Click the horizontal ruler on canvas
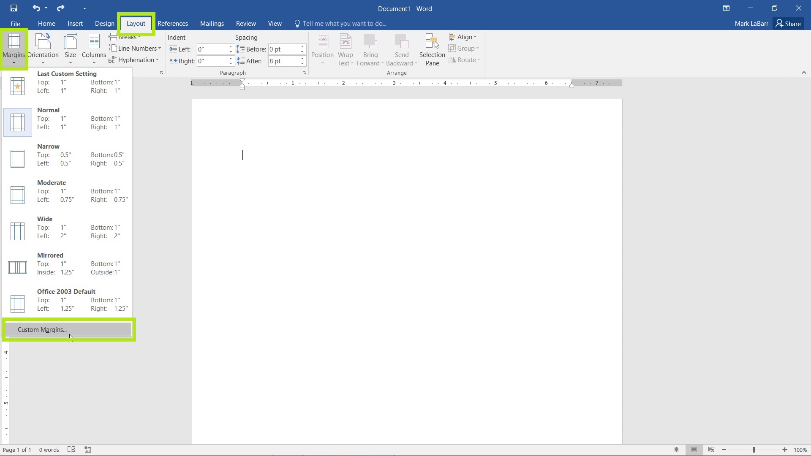 coord(405,84)
